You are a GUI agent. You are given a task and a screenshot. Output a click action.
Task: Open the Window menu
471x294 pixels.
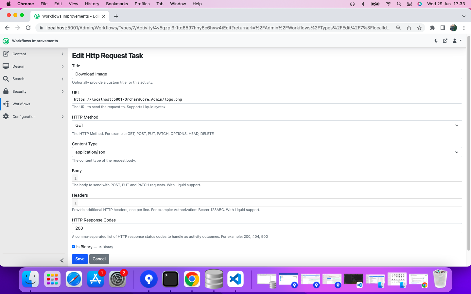[178, 4]
